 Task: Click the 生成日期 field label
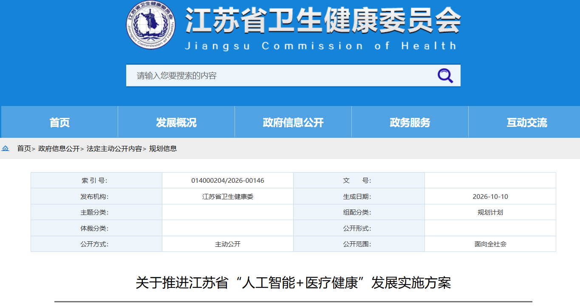click(x=357, y=197)
